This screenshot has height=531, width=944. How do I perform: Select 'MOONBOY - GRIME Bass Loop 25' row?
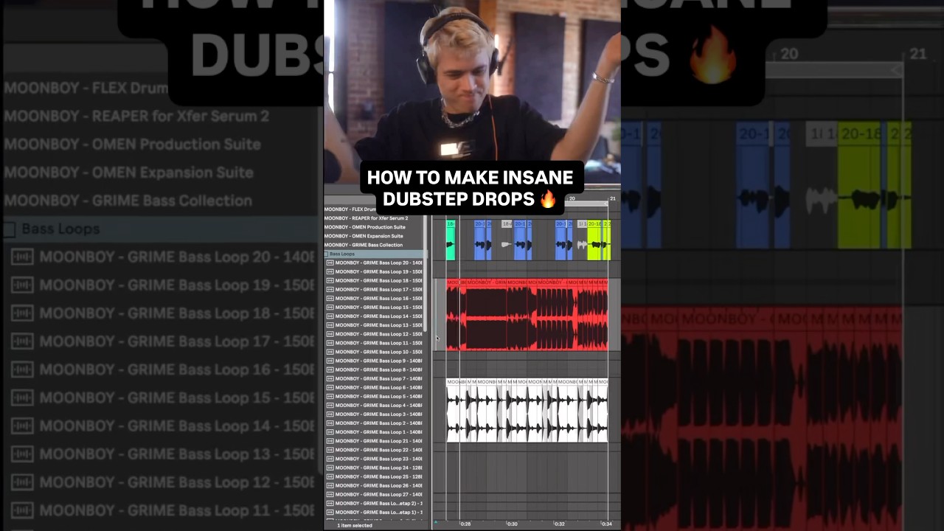(375, 476)
